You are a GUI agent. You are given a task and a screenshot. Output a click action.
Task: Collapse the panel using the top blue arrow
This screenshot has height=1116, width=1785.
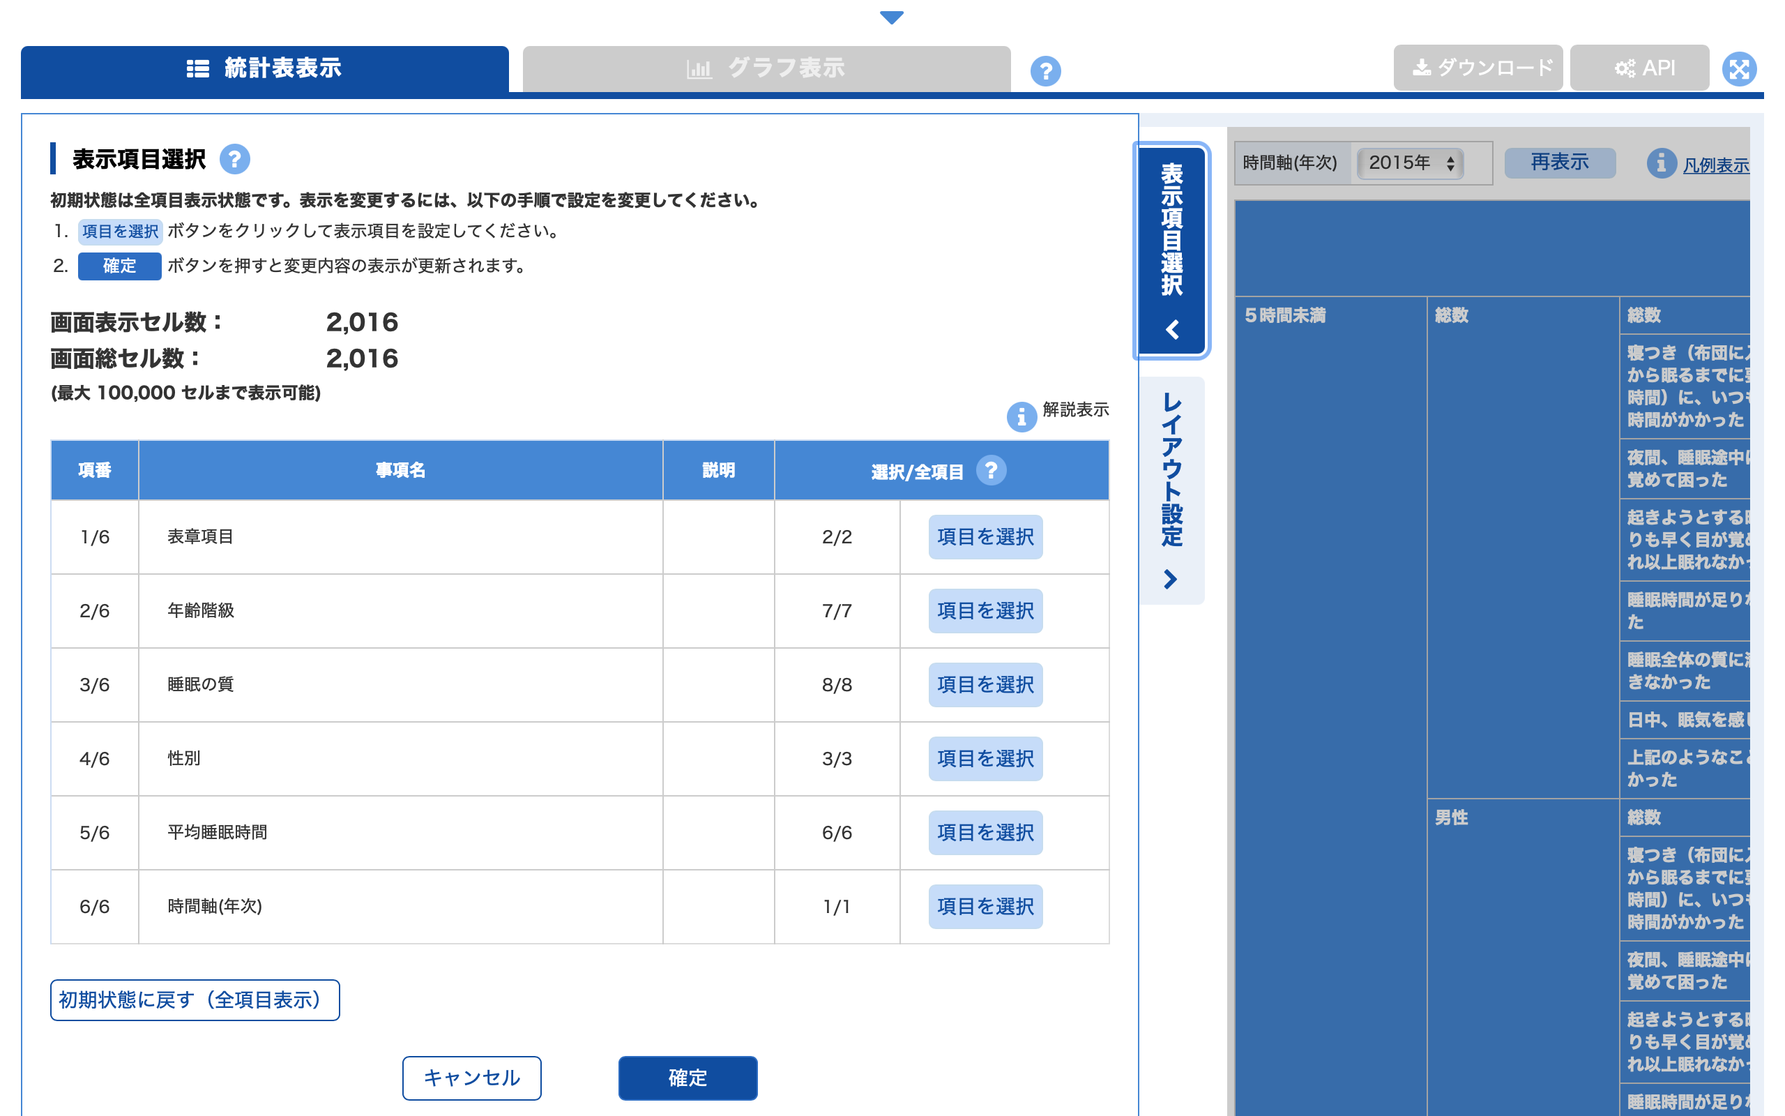892,17
